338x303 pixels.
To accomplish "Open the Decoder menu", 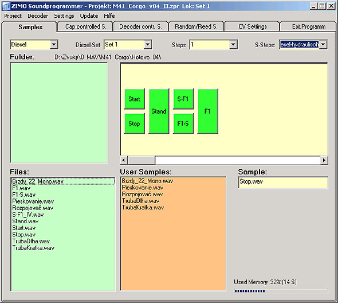I will pos(38,16).
